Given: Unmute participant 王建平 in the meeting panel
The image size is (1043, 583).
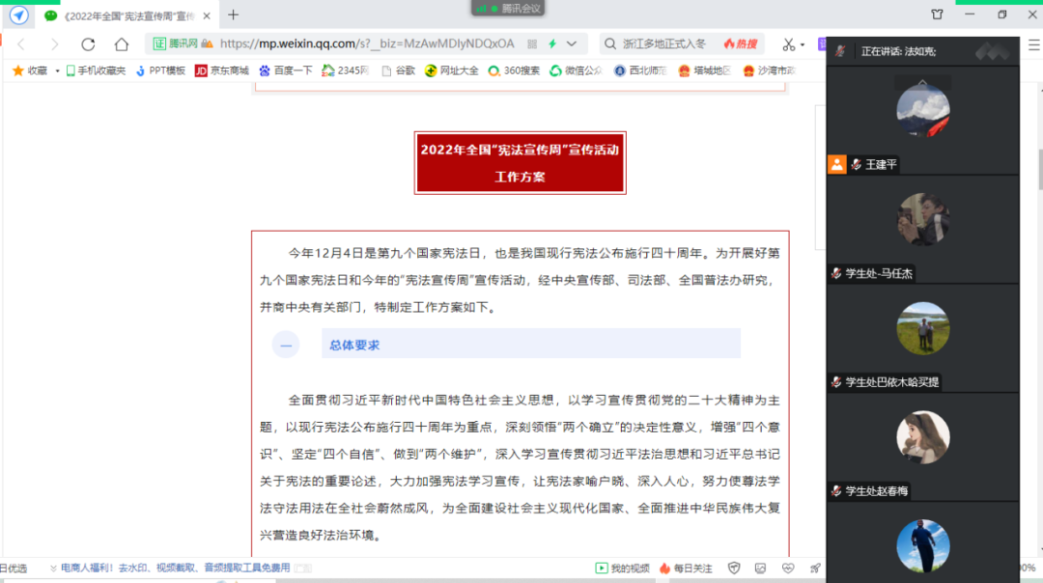Looking at the screenshot, I should click(x=854, y=164).
